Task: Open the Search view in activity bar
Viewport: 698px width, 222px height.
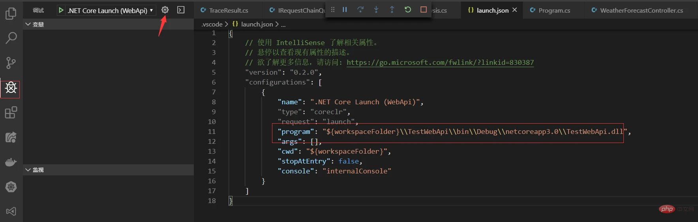Action: tap(11, 38)
